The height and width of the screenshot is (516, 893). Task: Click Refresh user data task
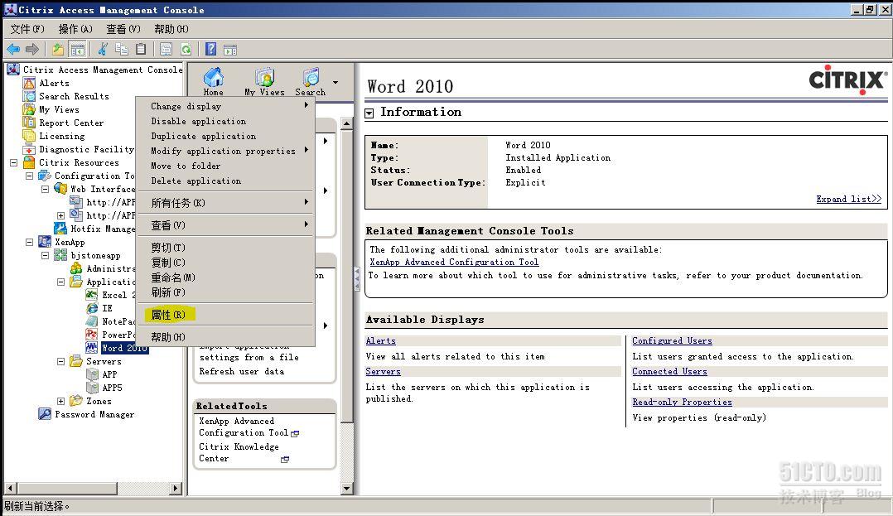tap(242, 371)
